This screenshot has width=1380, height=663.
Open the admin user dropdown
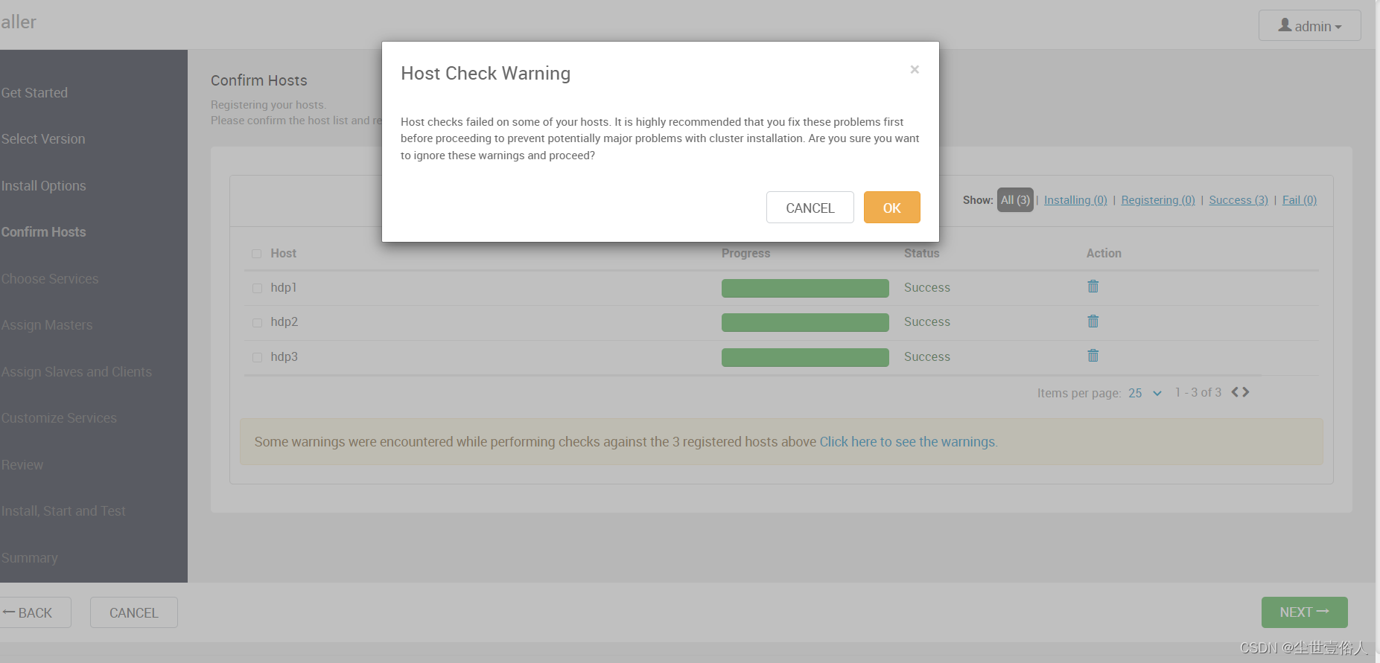(1309, 25)
